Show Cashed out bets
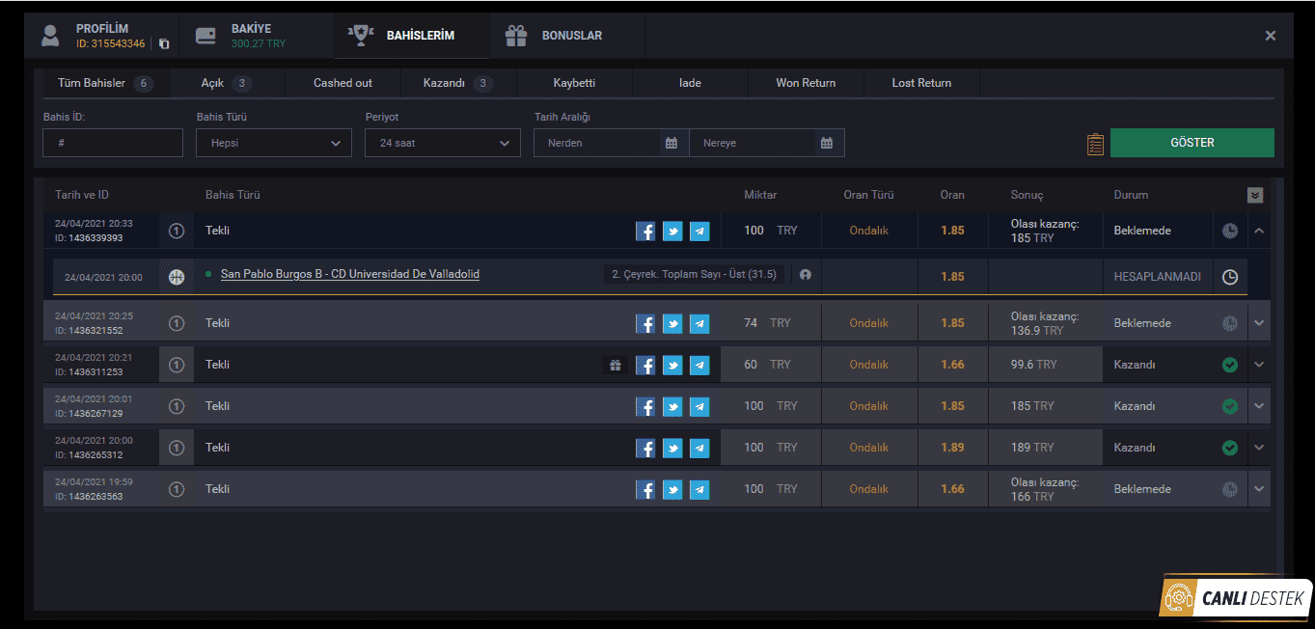 tap(342, 83)
